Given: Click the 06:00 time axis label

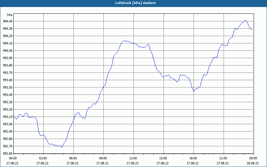Looking at the screenshot, I should (73, 158).
